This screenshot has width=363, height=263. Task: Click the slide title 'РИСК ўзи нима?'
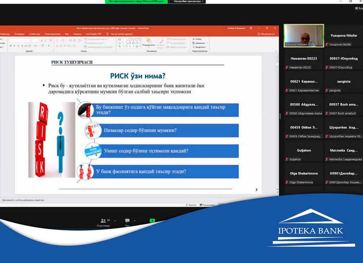click(138, 76)
